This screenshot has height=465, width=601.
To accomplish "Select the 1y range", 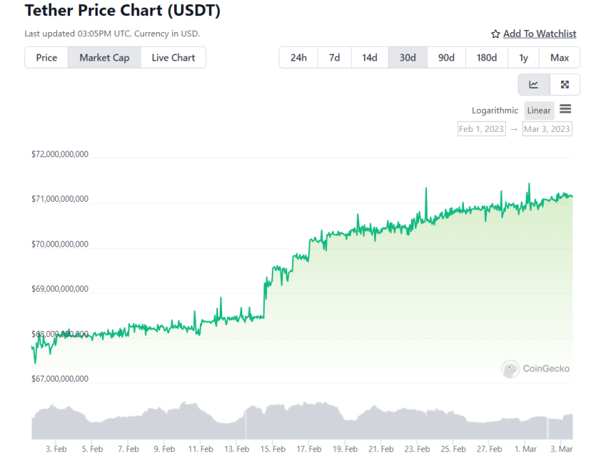I will [524, 57].
